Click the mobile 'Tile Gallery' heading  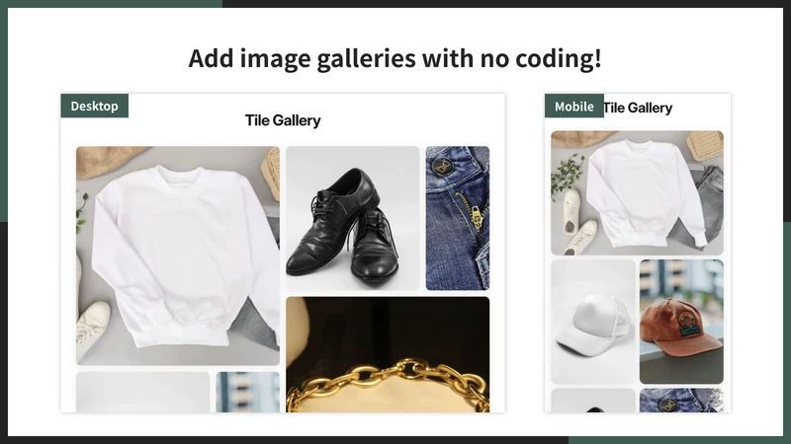tap(638, 108)
